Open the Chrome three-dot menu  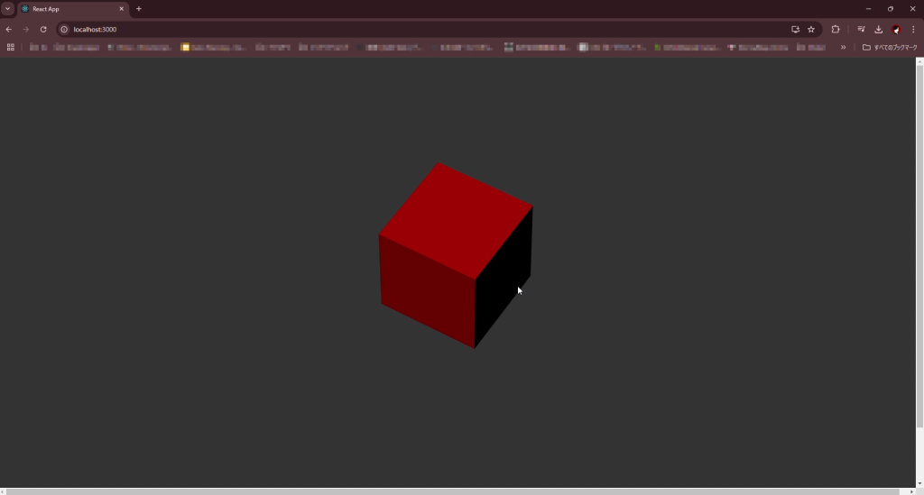tap(913, 29)
